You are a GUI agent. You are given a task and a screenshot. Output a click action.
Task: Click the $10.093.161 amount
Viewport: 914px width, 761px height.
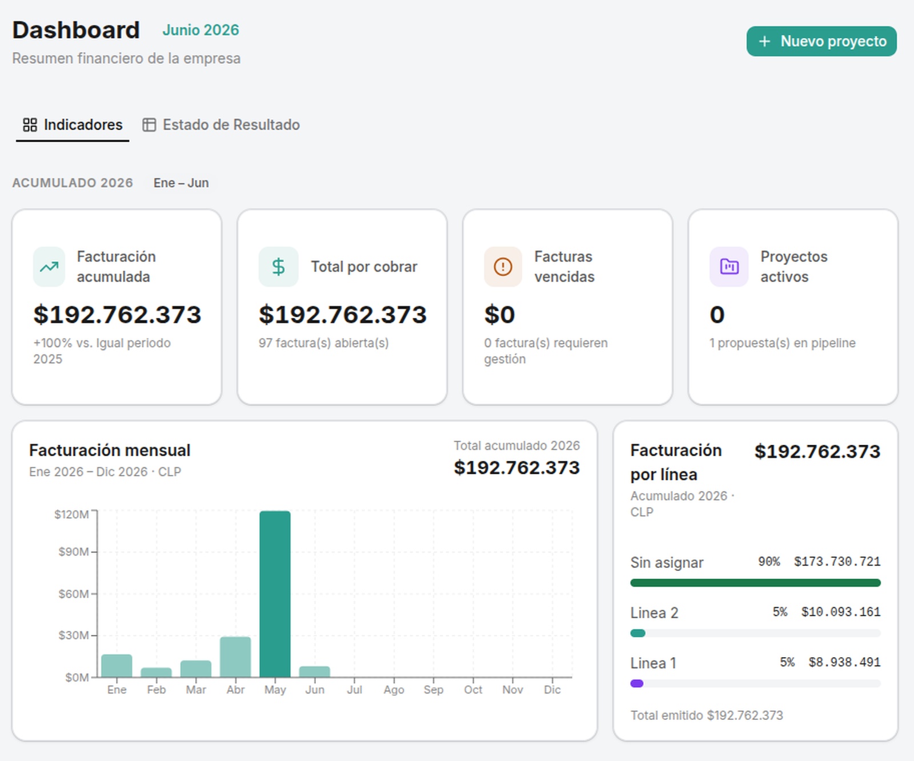840,612
